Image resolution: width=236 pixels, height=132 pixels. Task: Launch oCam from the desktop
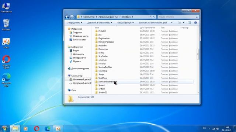6,43
